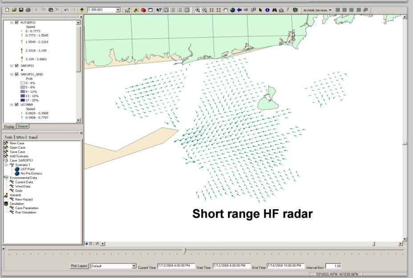This screenshot has width=413, height=278.
Task: Activate the Identify info tool
Action: click(x=267, y=10)
